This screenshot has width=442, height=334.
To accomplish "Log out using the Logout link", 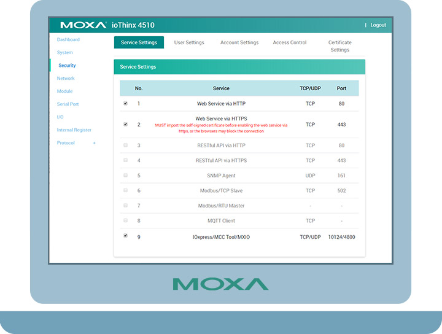I will click(x=378, y=25).
